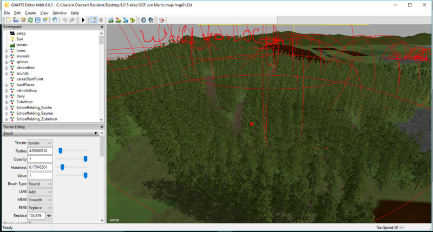Expand the Schoeffelding_Kirche tree node

(6, 108)
